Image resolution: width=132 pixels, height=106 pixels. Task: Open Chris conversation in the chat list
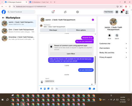18,31
